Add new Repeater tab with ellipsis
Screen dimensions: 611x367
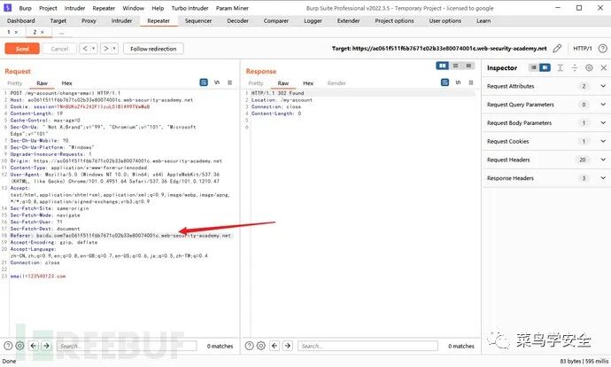point(61,33)
